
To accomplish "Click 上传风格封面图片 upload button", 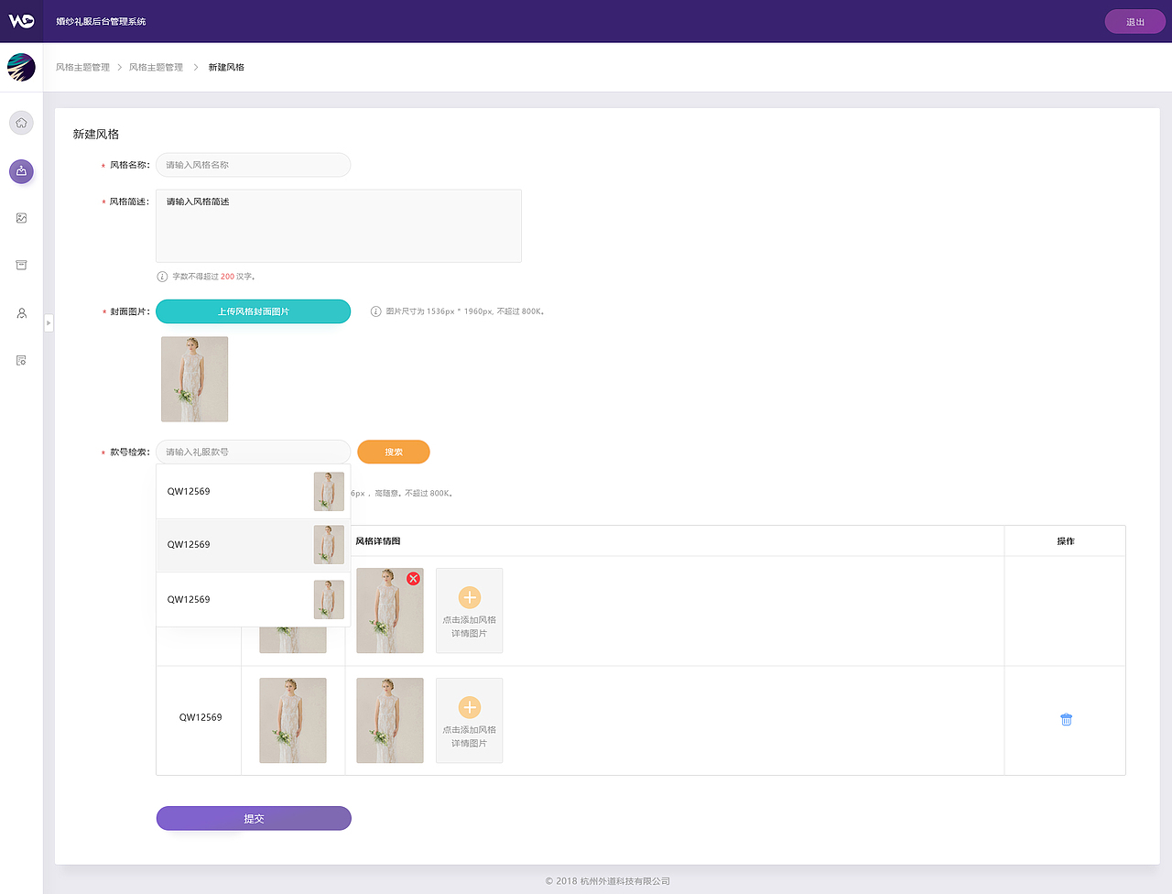I will pos(253,311).
